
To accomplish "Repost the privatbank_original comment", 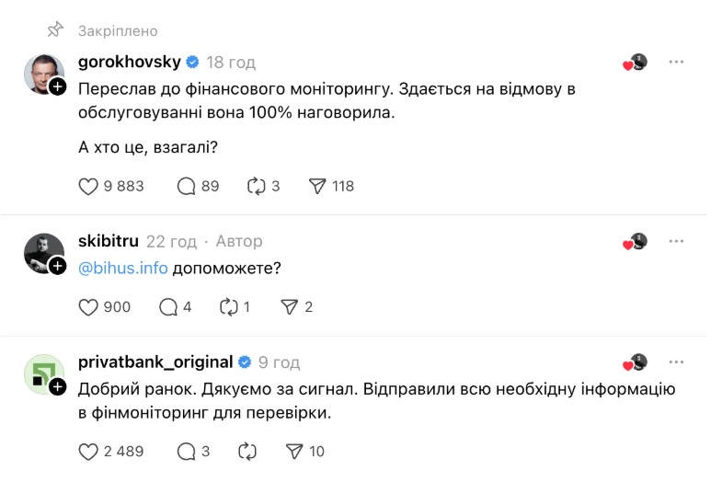I will tap(247, 451).
